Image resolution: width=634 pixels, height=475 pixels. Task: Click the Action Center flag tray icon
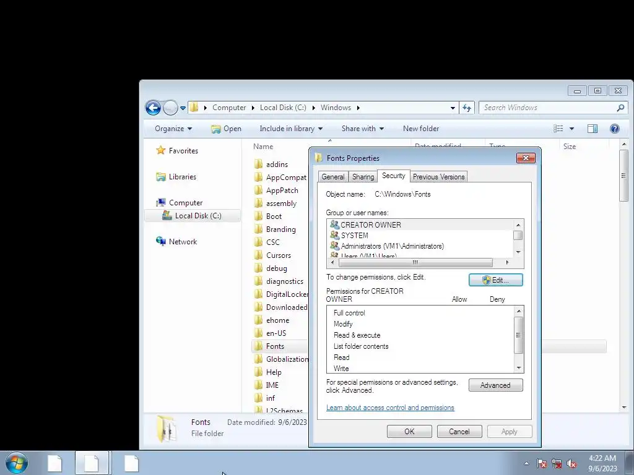tap(542, 463)
